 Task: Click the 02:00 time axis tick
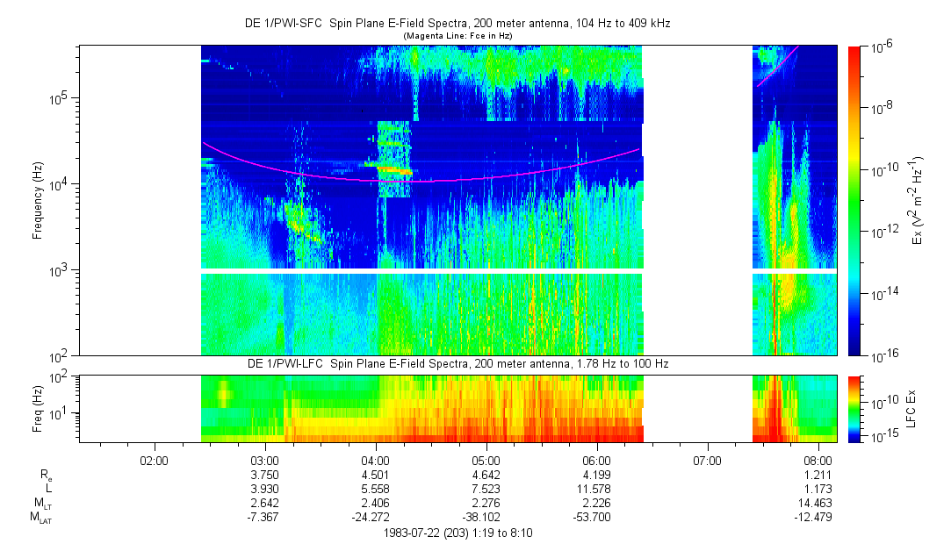click(154, 459)
